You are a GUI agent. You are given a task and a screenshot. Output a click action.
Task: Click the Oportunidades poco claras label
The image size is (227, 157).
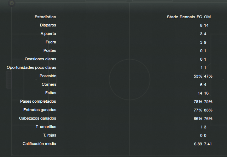click(31, 68)
